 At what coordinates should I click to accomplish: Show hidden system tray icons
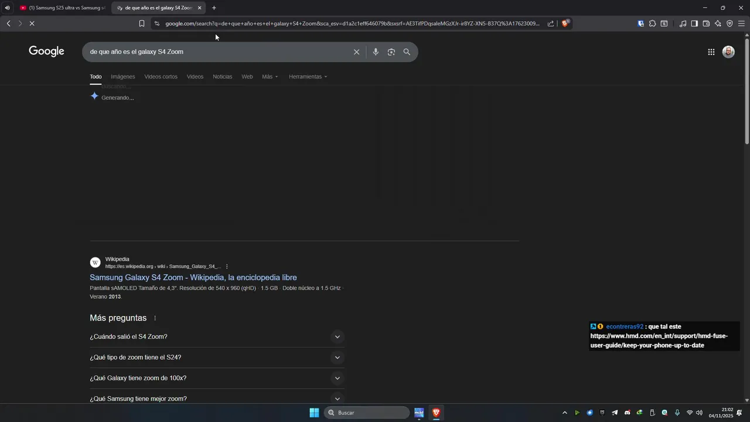pyautogui.click(x=565, y=413)
